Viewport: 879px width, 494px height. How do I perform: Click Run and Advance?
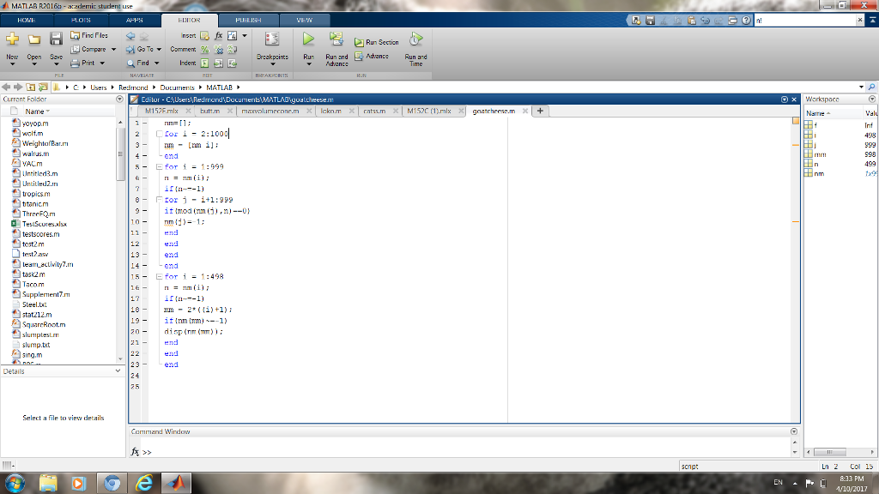336,49
